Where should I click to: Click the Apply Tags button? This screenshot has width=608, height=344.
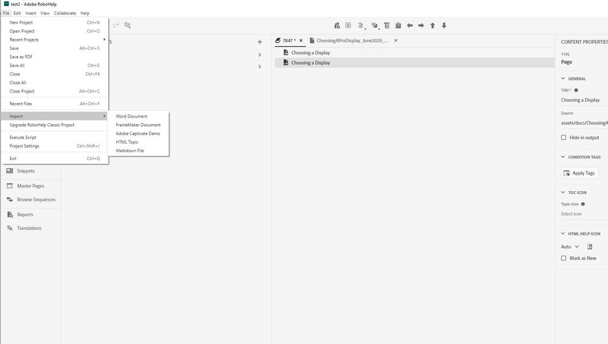click(579, 173)
